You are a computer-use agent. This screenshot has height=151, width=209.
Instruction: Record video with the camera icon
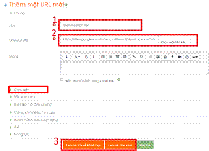pos(180,57)
